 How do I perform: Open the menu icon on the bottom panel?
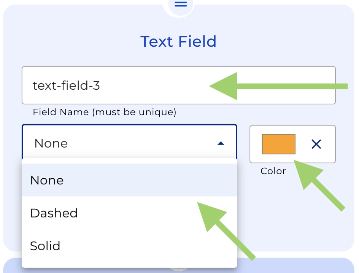179,271
